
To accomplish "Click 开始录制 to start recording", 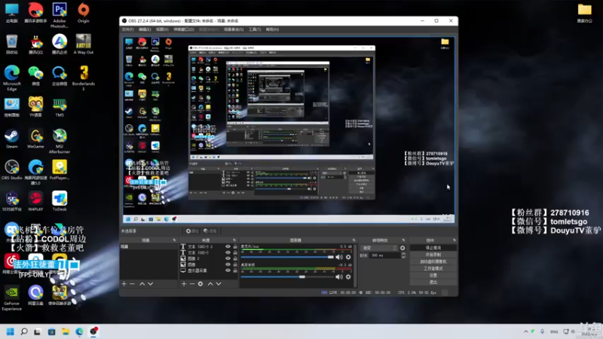I will [433, 255].
